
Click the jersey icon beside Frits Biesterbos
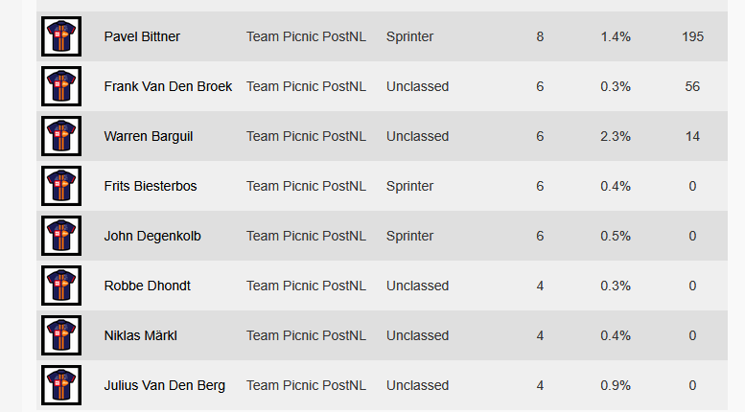[x=61, y=186]
